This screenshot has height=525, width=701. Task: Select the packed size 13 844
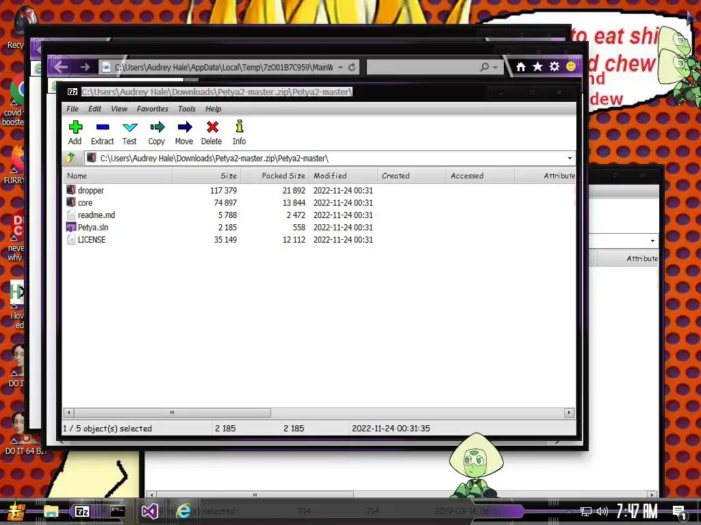(x=294, y=202)
